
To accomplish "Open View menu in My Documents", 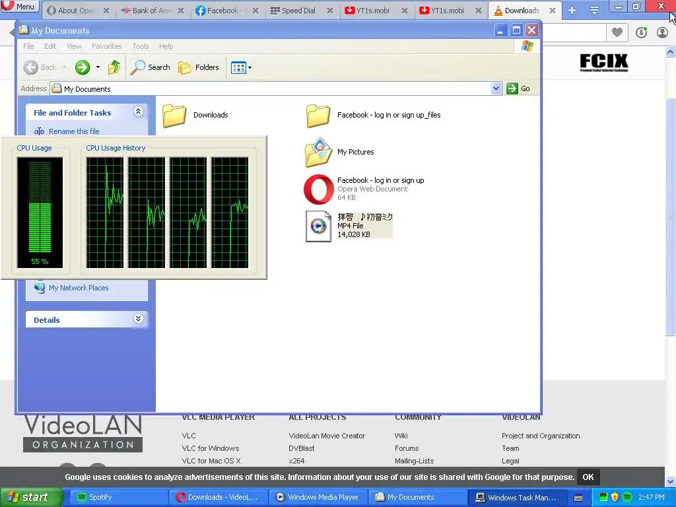I will tap(74, 46).
